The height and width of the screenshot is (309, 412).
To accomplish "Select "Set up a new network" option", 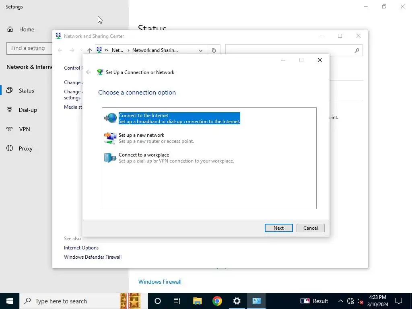I will tap(156, 138).
